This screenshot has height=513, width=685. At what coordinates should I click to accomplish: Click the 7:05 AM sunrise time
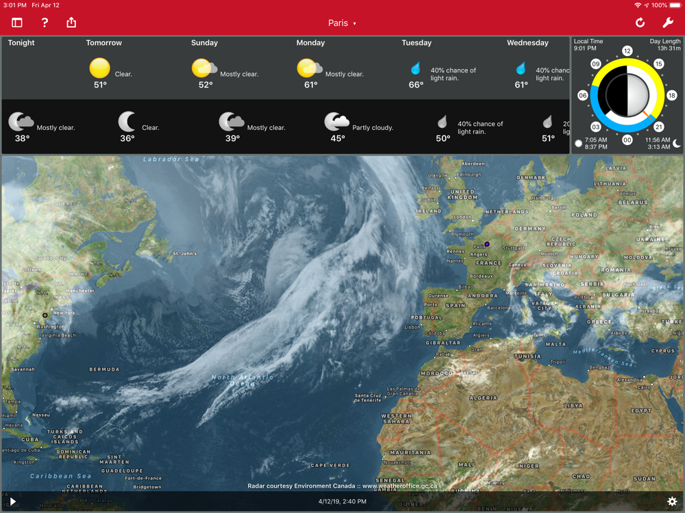pos(596,140)
